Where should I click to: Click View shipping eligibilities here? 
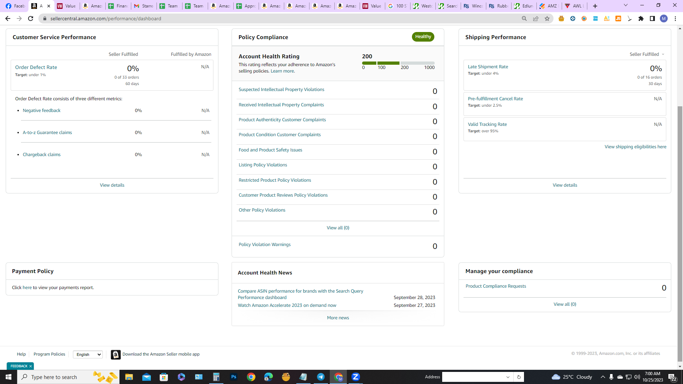[635, 147]
